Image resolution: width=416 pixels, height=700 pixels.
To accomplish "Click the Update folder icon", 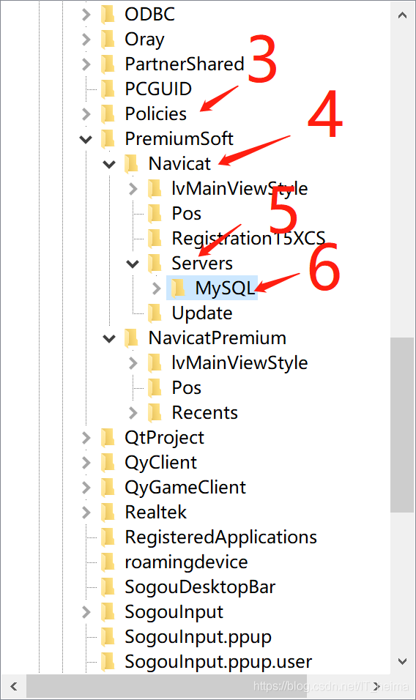I will pos(155,313).
